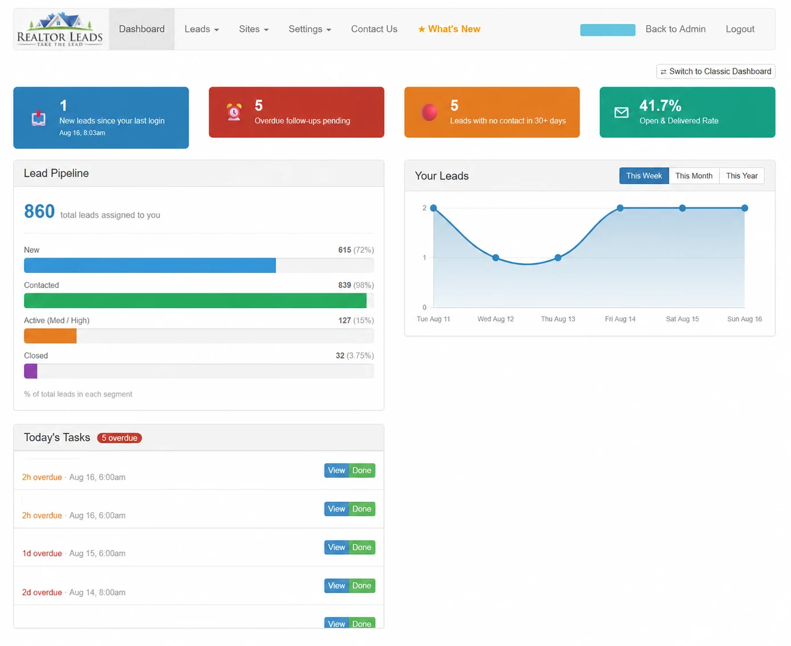Viewport: 791px width, 646px height.
Task: Click Back to Admin link
Action: pos(675,29)
